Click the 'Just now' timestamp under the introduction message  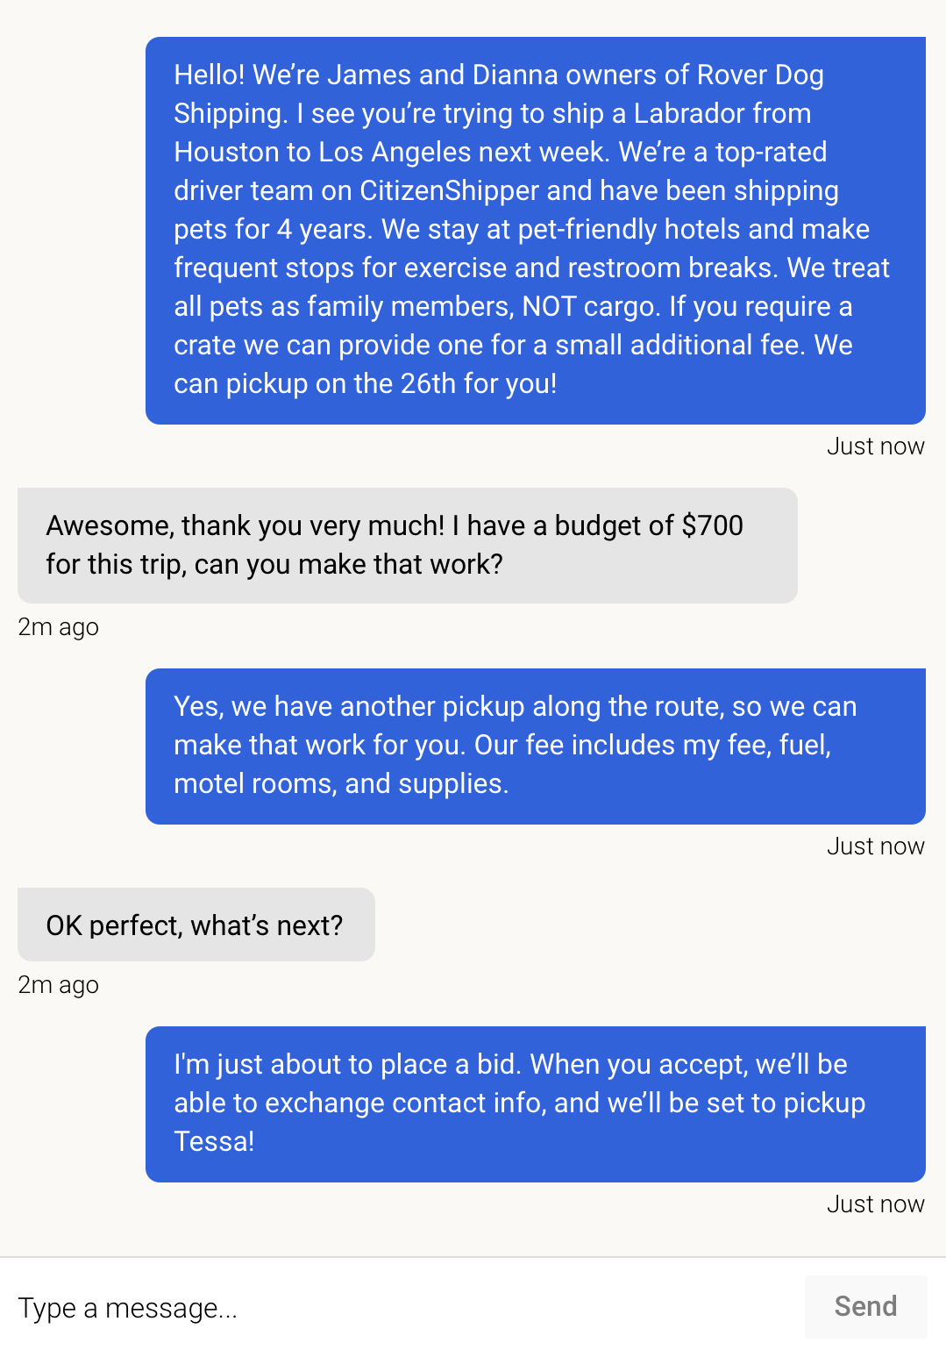pyautogui.click(x=875, y=446)
